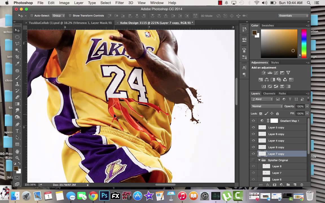Image resolution: width=325 pixels, height=203 pixels.
Task: Enable the Auto-Select checkbox
Action: pyautogui.click(x=32, y=16)
